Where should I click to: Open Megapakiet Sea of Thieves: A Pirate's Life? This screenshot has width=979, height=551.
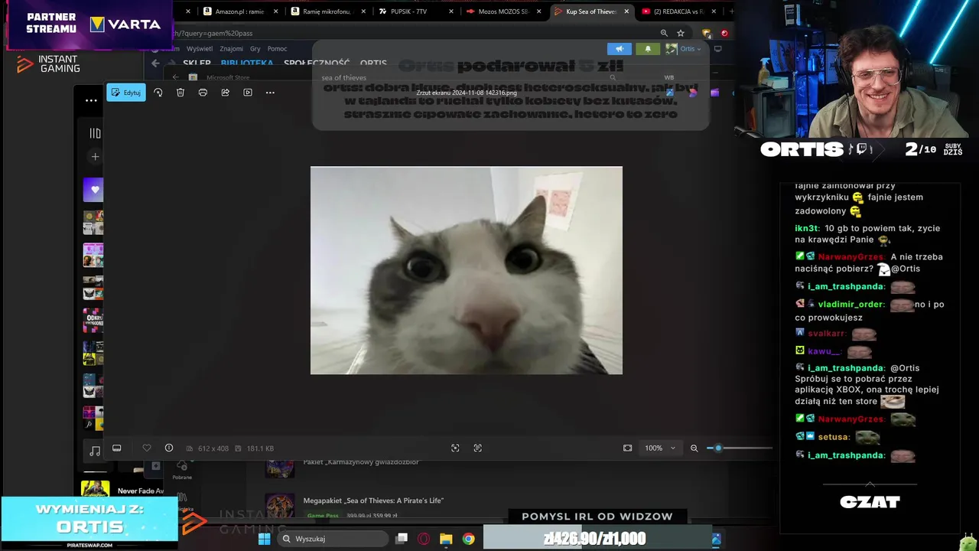(373, 500)
